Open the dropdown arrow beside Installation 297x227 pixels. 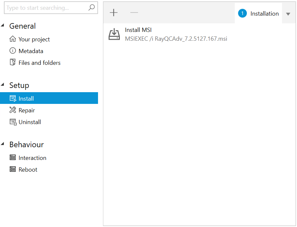pyautogui.click(x=288, y=14)
